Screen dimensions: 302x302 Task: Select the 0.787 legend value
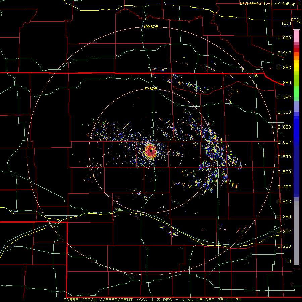click(x=284, y=97)
